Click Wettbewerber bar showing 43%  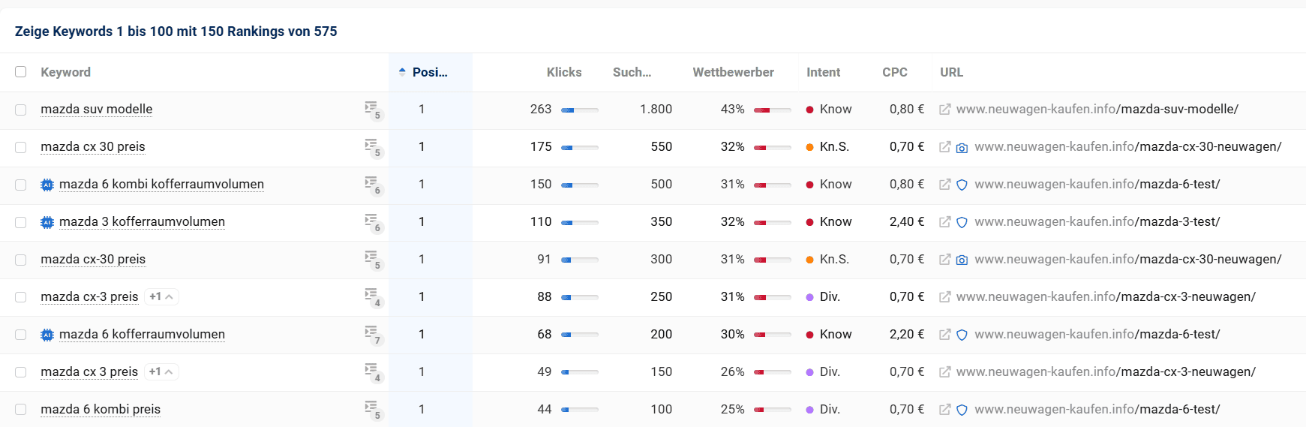point(773,110)
